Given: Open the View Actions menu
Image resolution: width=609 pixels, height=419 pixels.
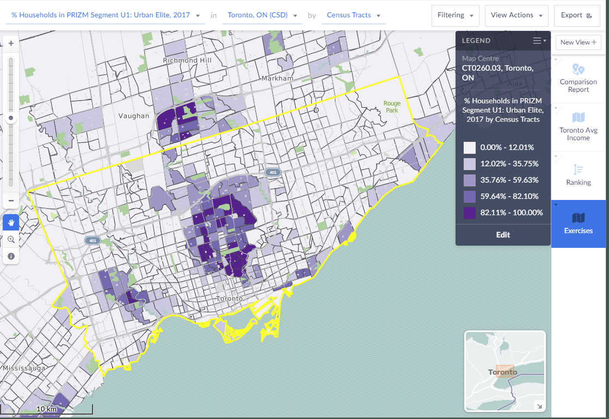Looking at the screenshot, I should [x=516, y=15].
